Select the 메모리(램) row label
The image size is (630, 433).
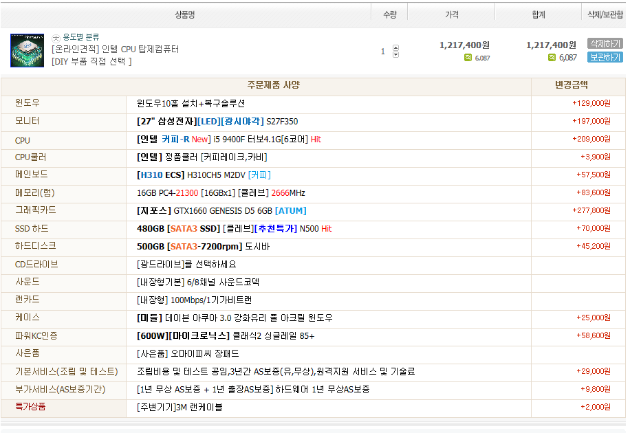35,193
